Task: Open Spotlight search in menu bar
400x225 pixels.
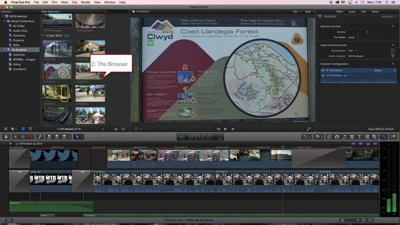Action: (387, 2)
